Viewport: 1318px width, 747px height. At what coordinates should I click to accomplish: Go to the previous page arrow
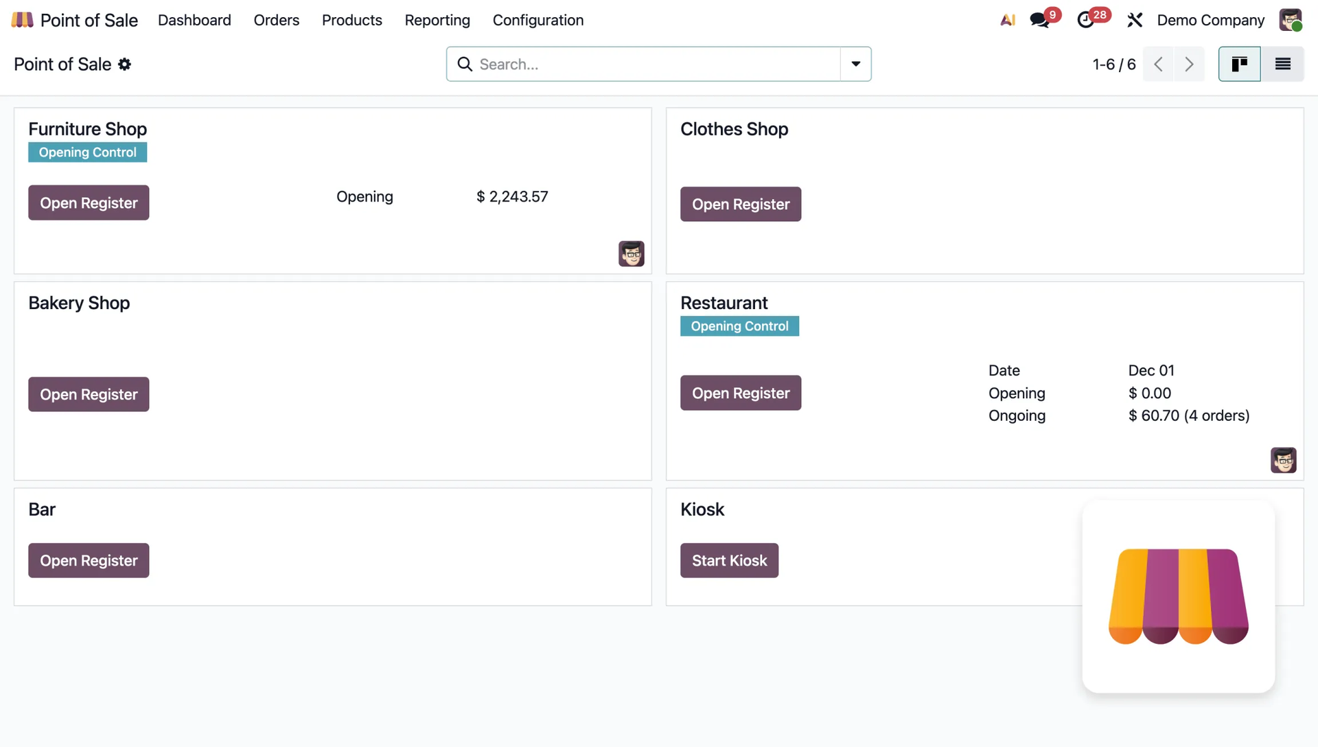[x=1158, y=64]
